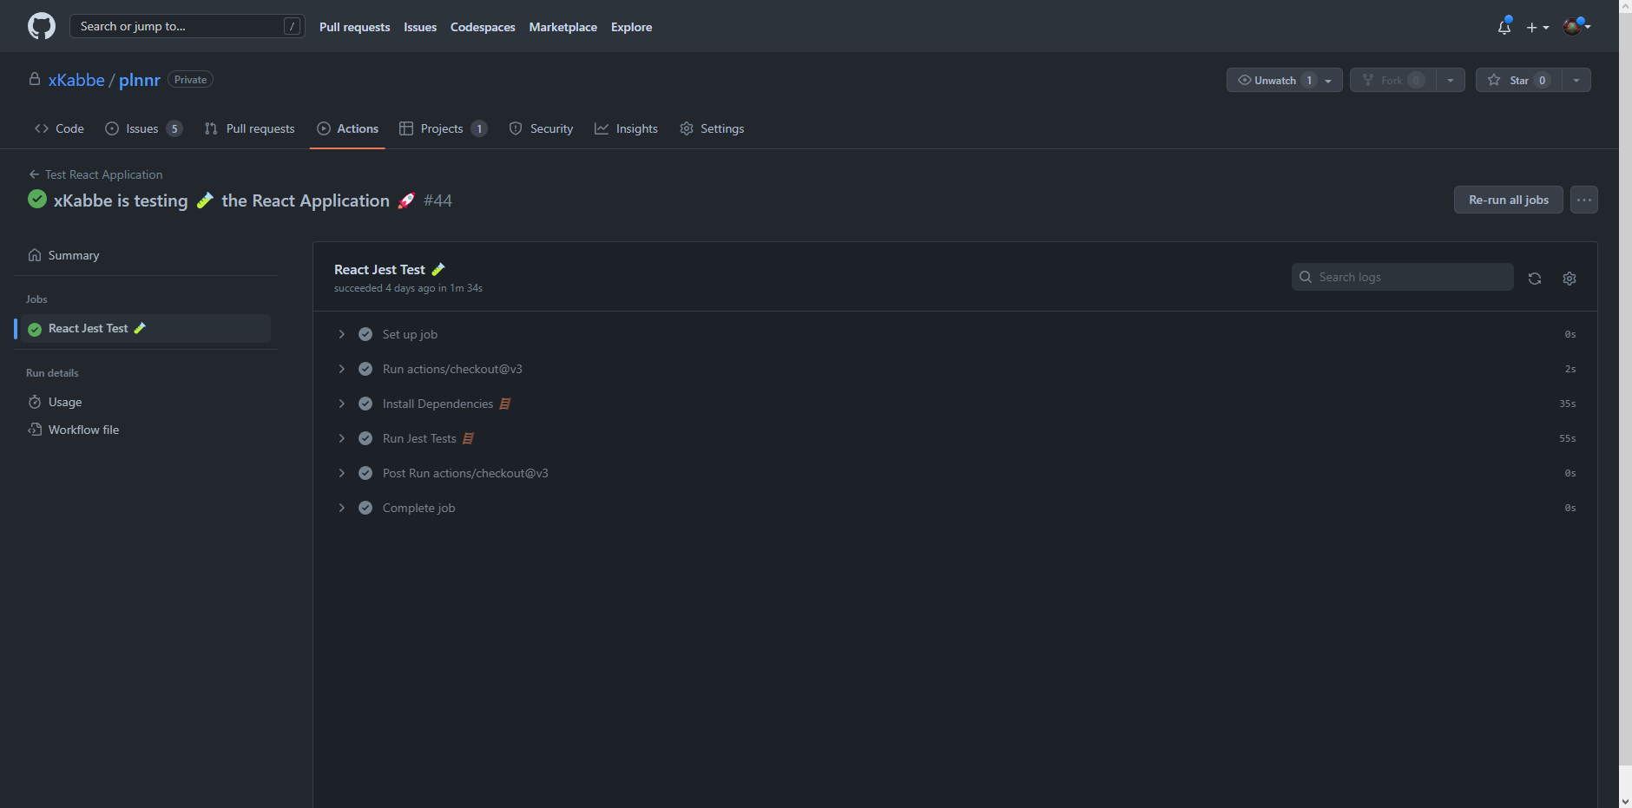Open the workflow run three-dot menu
The height and width of the screenshot is (808, 1632).
point(1584,200)
